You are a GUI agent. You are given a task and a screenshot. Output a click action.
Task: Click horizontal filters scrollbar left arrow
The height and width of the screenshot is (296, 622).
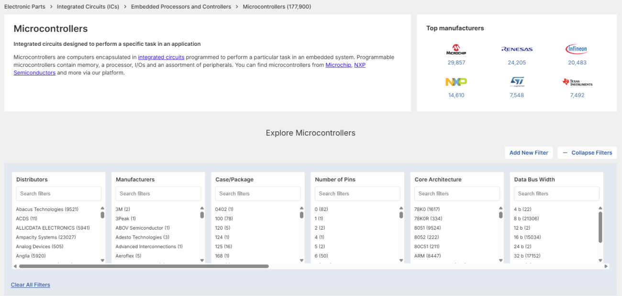click(15, 266)
